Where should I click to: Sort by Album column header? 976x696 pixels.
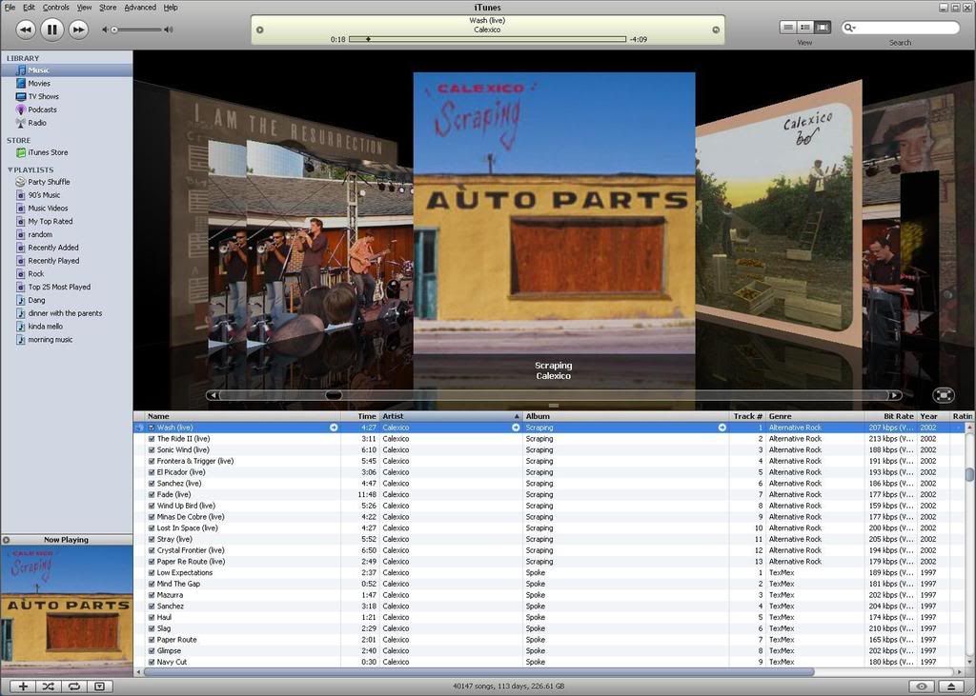point(625,416)
